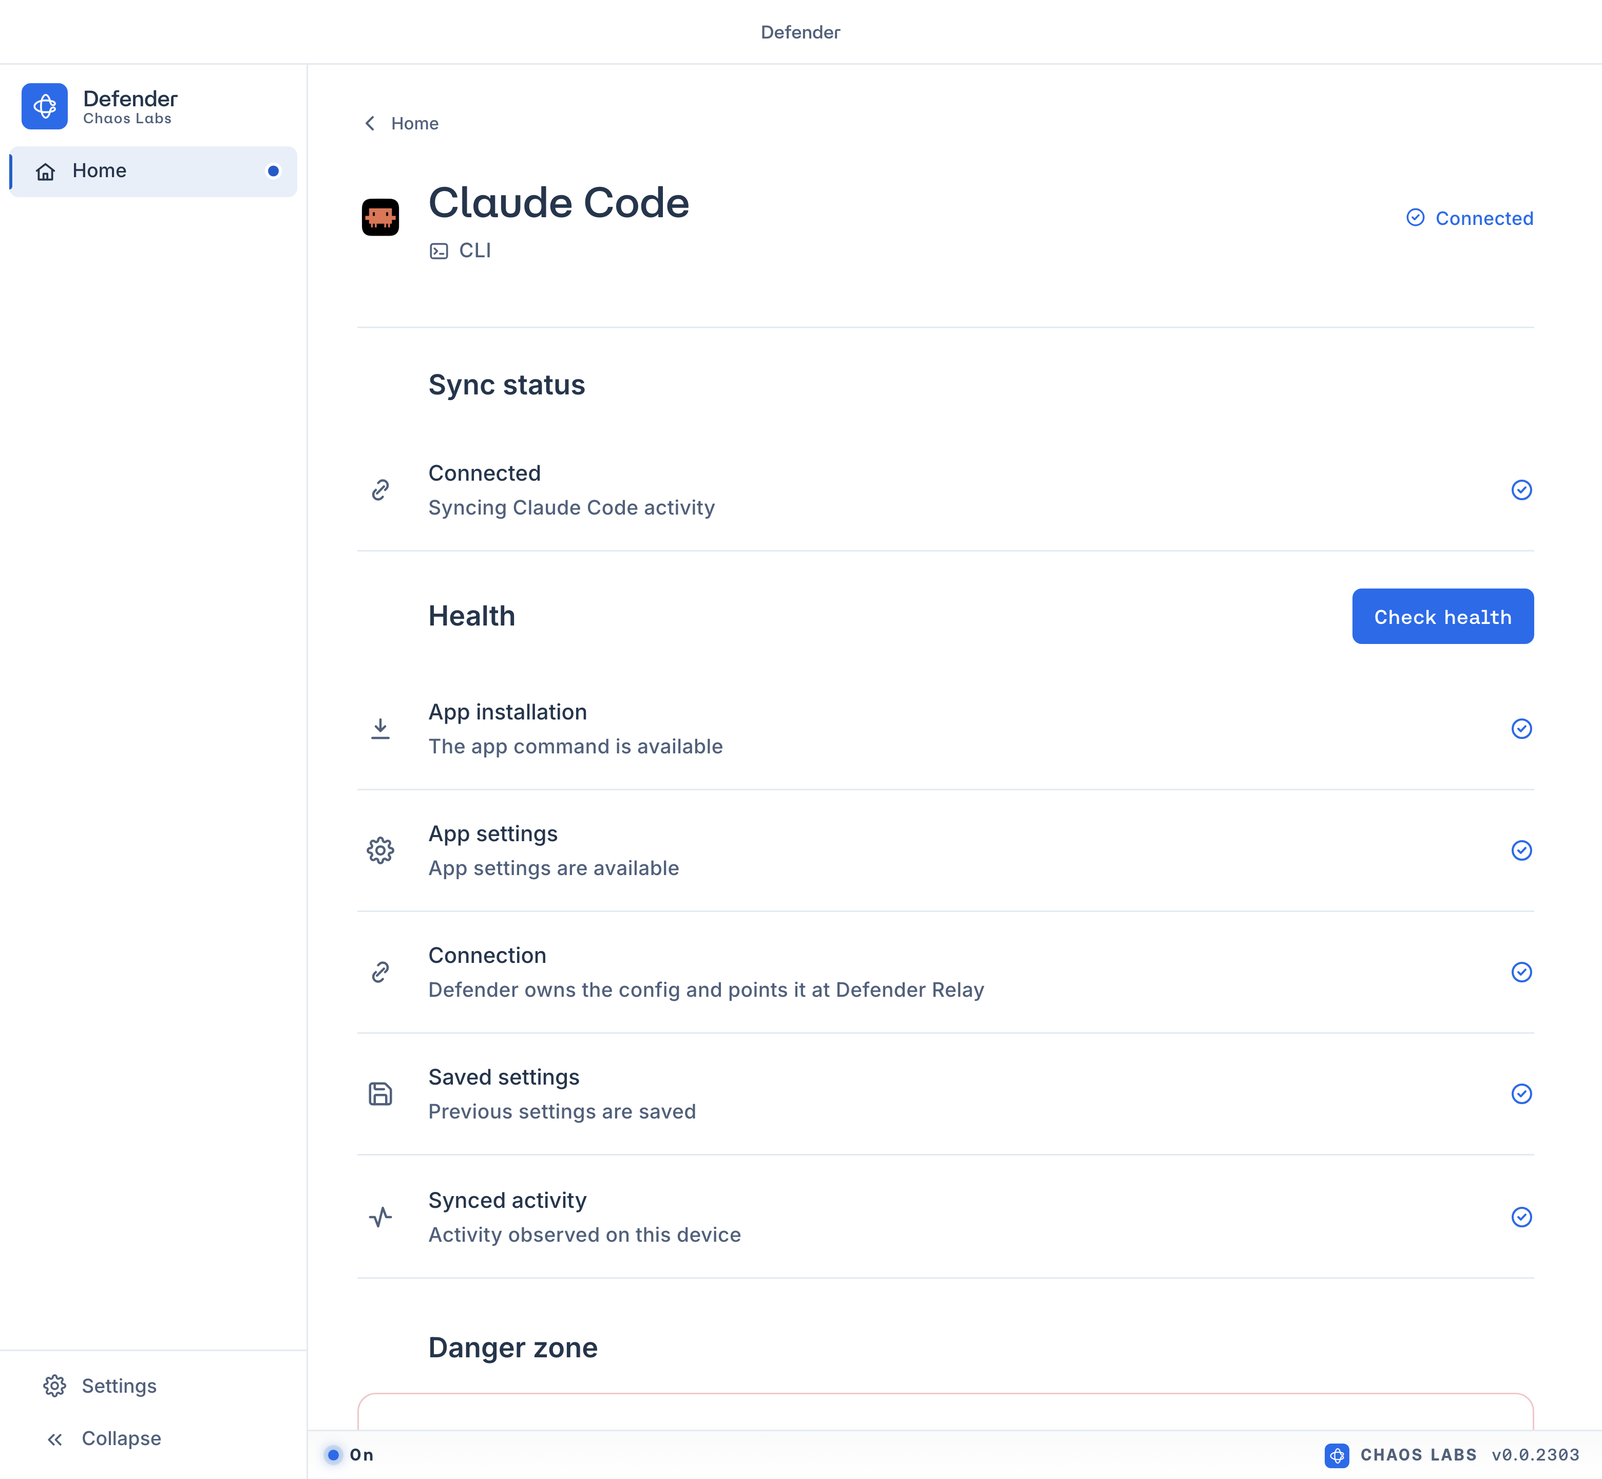The width and height of the screenshot is (1602, 1479).
Task: Click the check mark for Syncing Claude Code activity
Action: pos(1521,490)
